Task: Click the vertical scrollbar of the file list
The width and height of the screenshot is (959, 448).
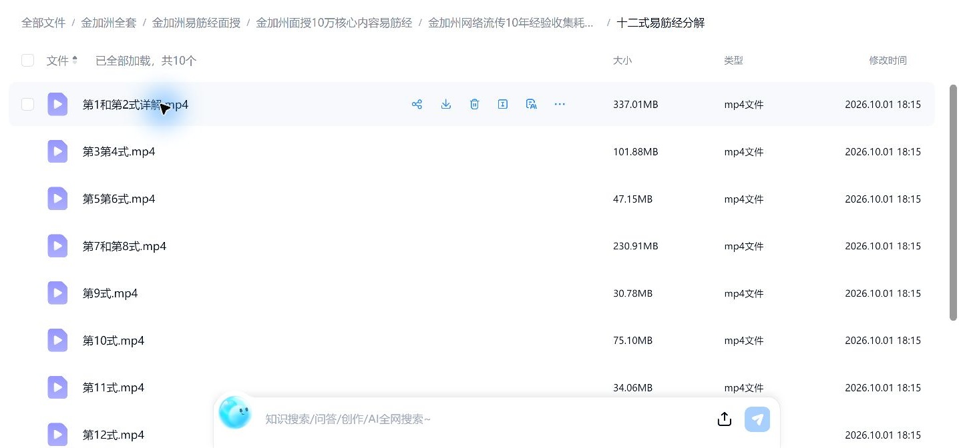Action: click(x=954, y=203)
